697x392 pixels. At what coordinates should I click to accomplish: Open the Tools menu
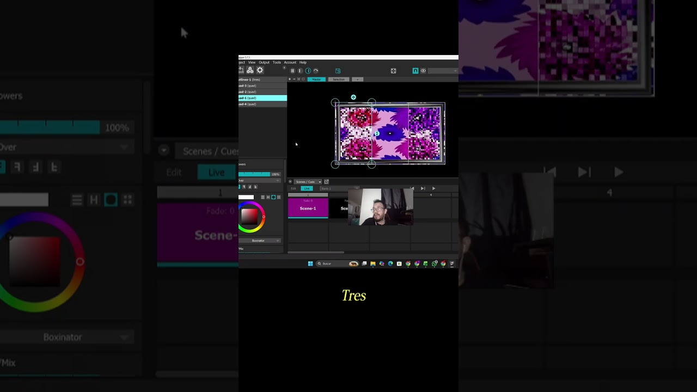[277, 63]
